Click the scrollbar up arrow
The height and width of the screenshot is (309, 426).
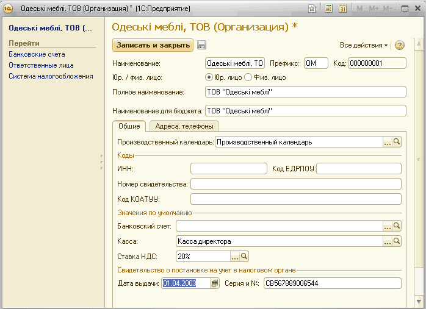click(x=419, y=44)
